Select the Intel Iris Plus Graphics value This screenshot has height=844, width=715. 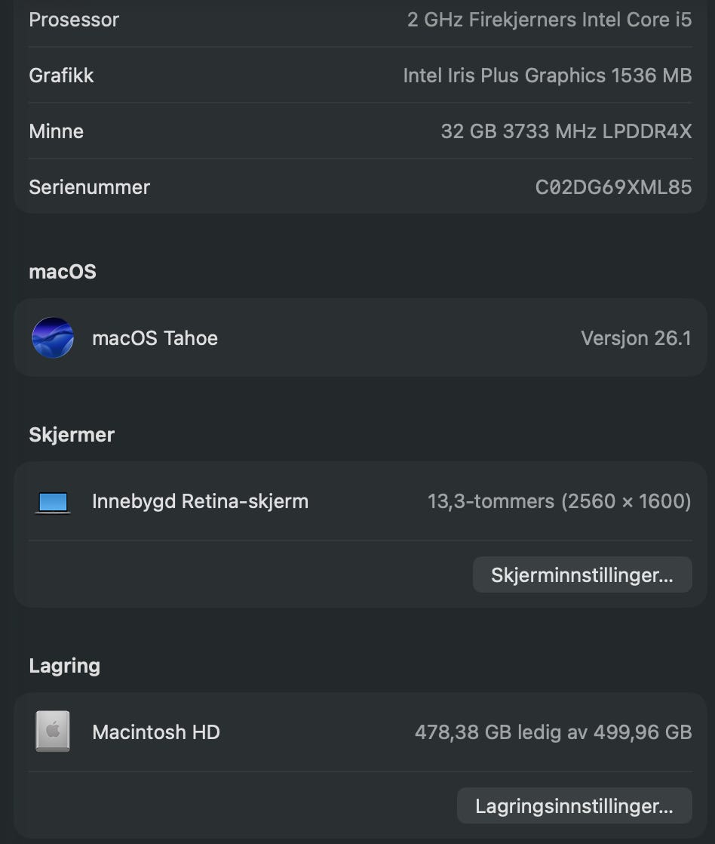coord(547,75)
